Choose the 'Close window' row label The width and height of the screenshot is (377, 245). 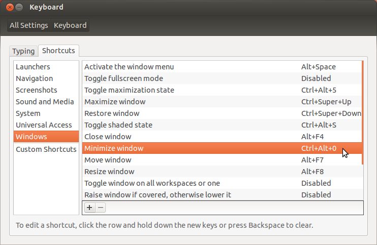[x=108, y=137]
